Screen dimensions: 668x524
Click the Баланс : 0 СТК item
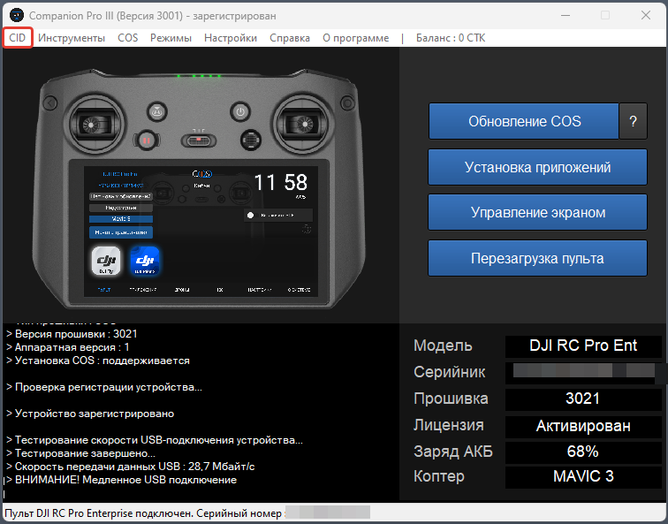[451, 38]
